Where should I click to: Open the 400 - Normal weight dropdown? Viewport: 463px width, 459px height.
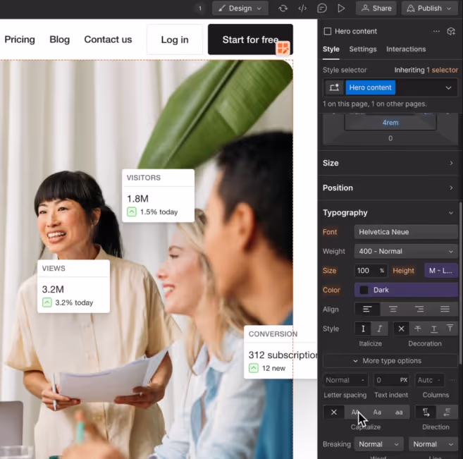coord(406,251)
